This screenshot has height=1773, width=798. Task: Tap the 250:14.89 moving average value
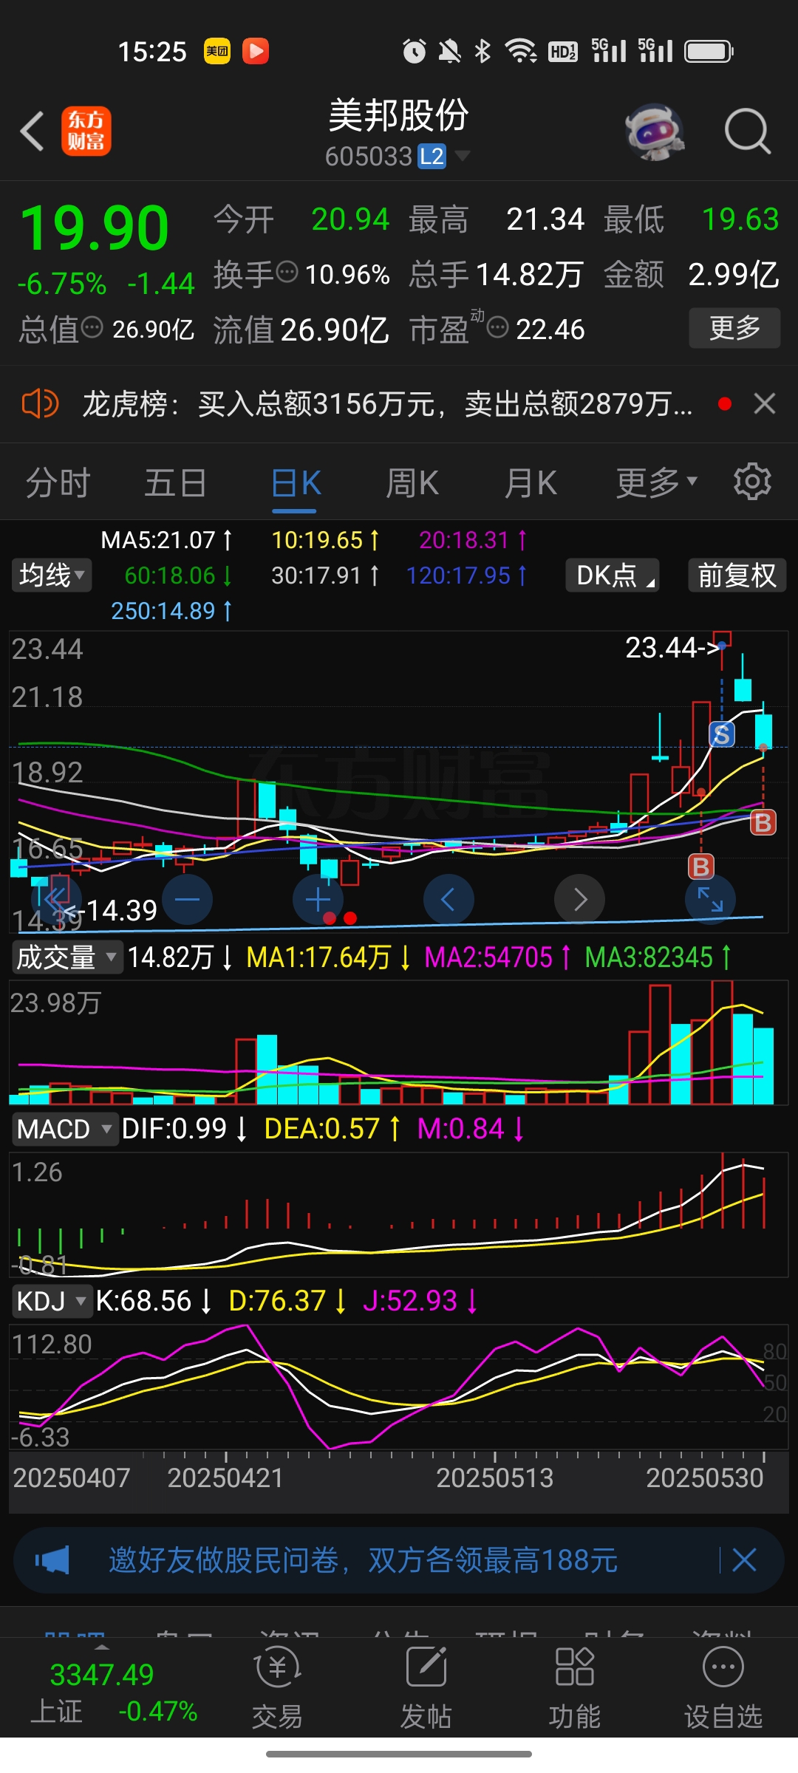pyautogui.click(x=171, y=611)
